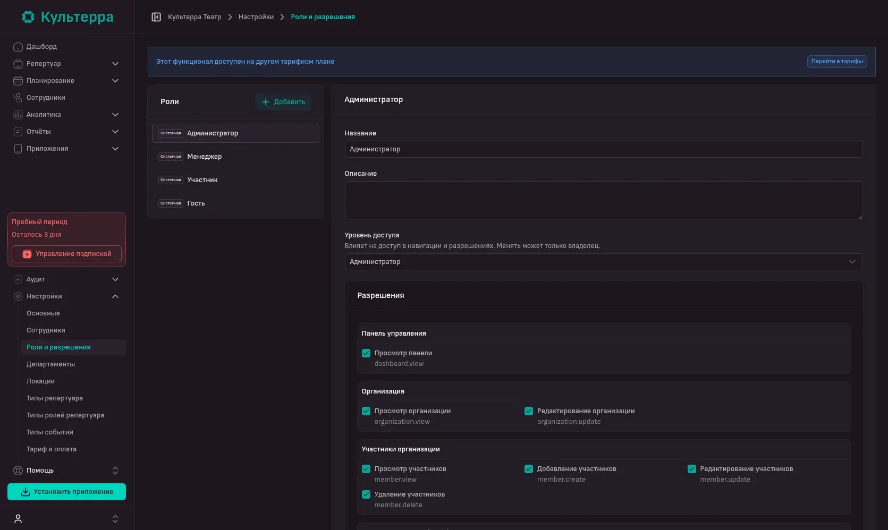Click the Приложения icon in sidebar
888x530 pixels.
pyautogui.click(x=18, y=149)
